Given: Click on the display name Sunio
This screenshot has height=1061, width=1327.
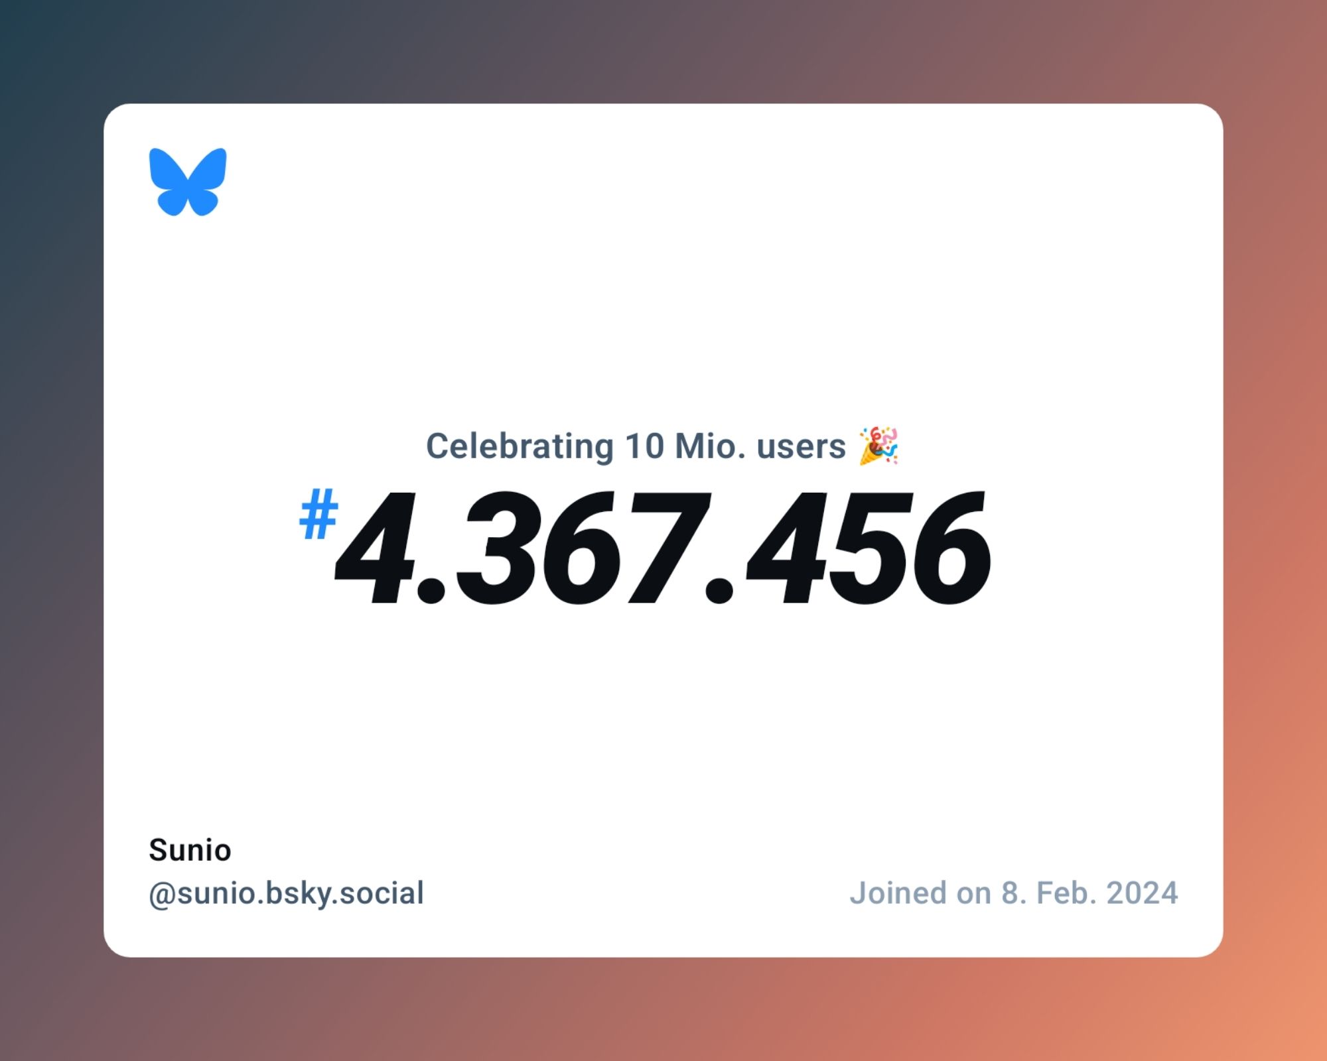Looking at the screenshot, I should coord(190,849).
